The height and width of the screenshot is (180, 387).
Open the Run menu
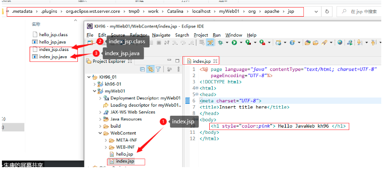[x=217, y=35]
